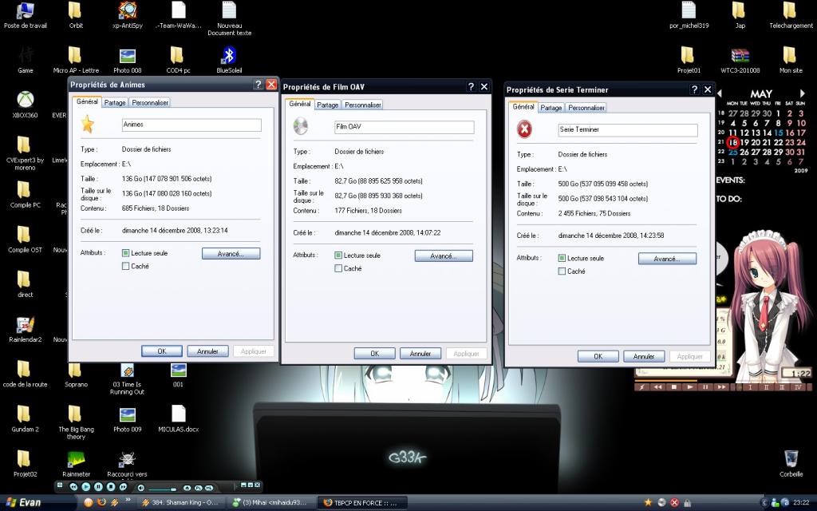
Task: Open the XBOX360 desktop icon
Action: [25, 105]
